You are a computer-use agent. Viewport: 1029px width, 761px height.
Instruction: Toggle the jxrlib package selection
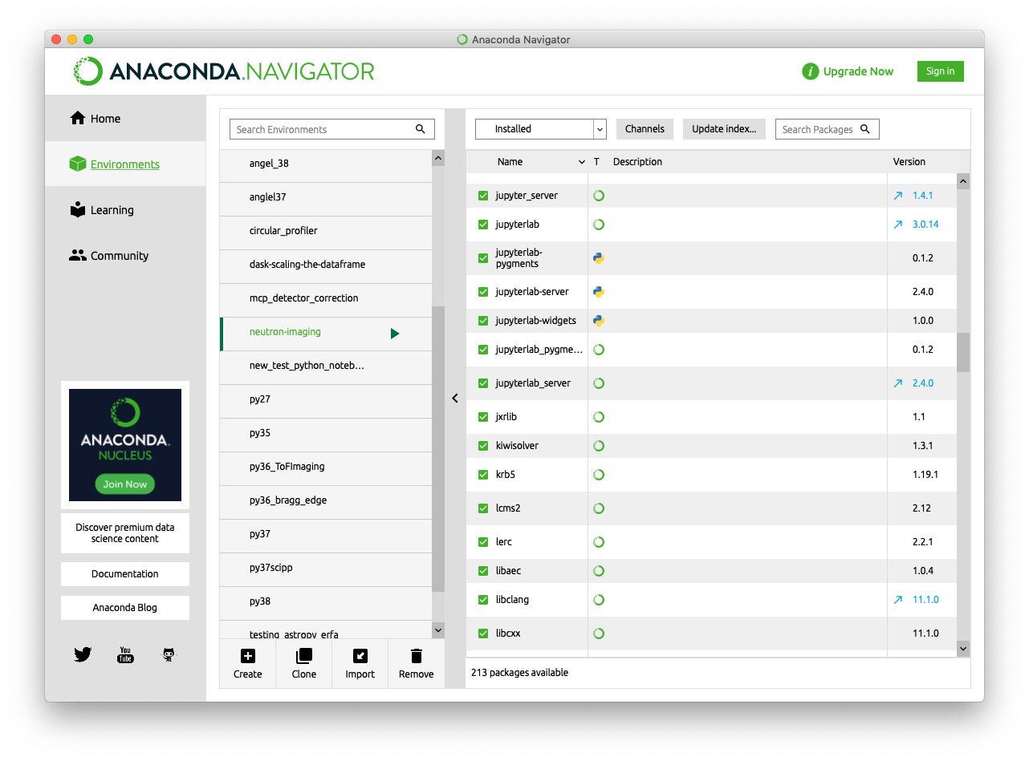click(x=482, y=416)
